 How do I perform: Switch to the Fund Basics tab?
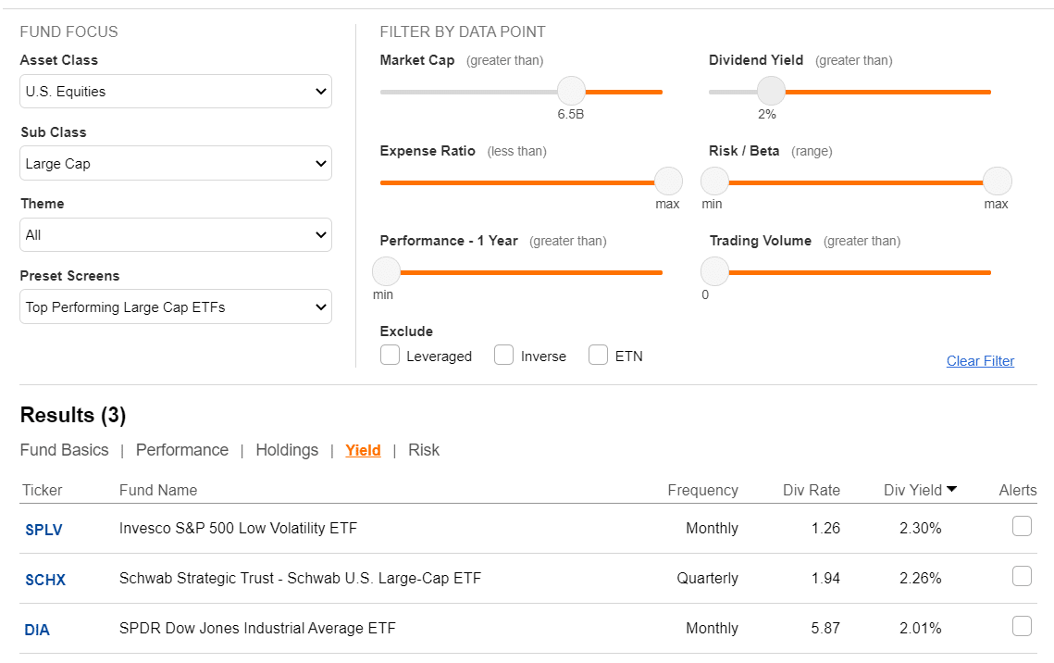tap(65, 450)
